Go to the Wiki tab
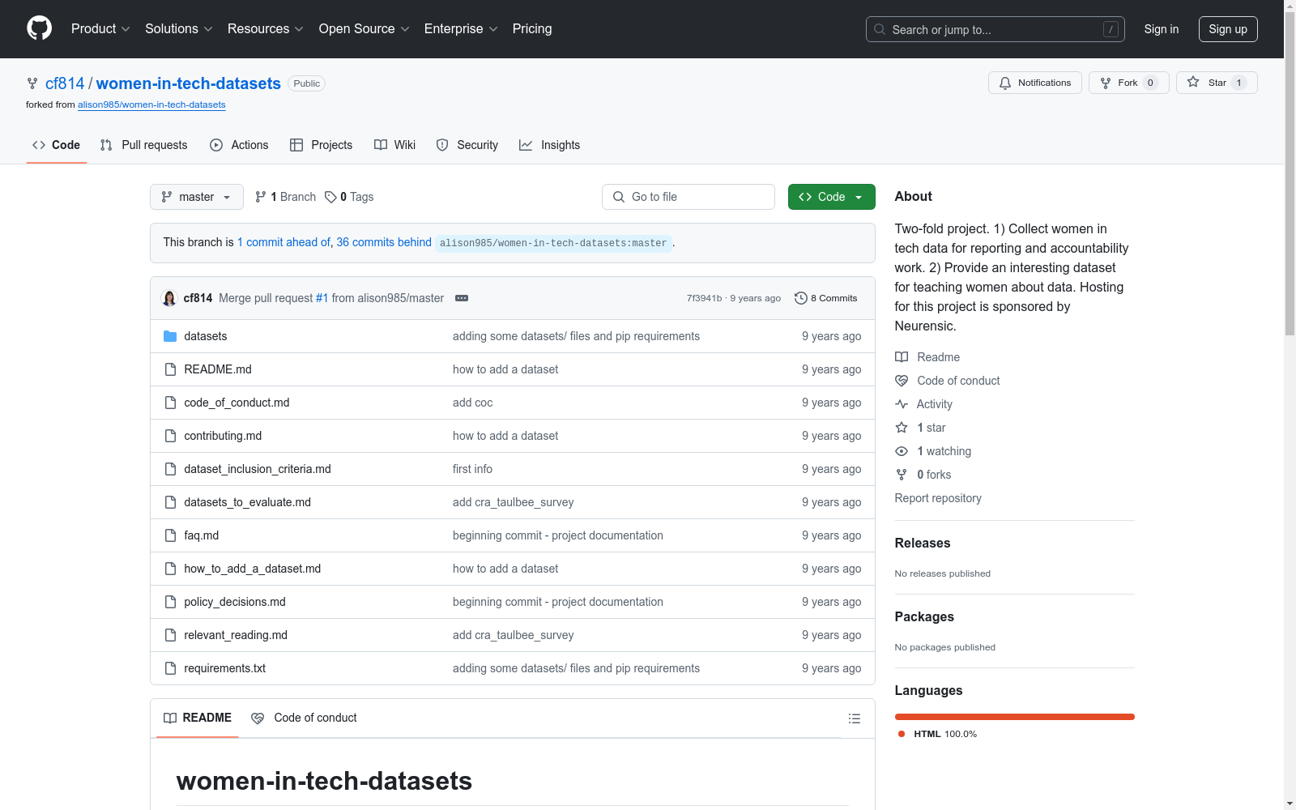The height and width of the screenshot is (810, 1296). pos(394,145)
